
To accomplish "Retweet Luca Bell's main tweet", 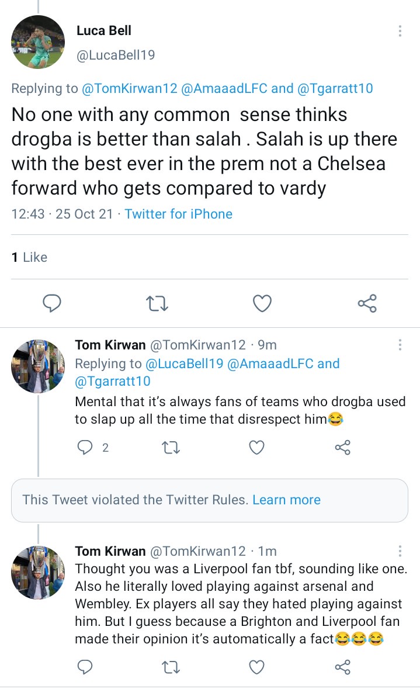I will [157, 304].
